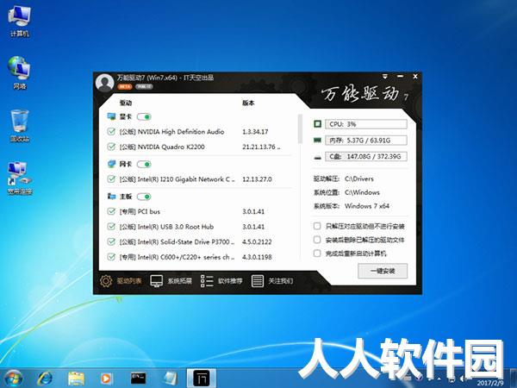Click the 驱动 column header

126,103
